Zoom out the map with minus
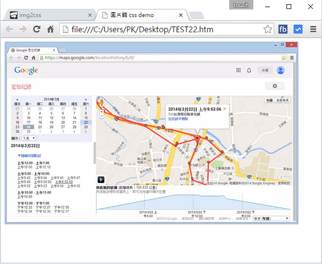 coord(102,116)
